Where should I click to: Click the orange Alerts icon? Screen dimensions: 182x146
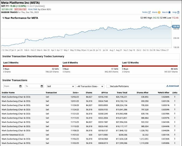coord(159,12)
